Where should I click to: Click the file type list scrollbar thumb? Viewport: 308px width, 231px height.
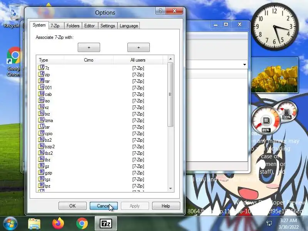170,94
